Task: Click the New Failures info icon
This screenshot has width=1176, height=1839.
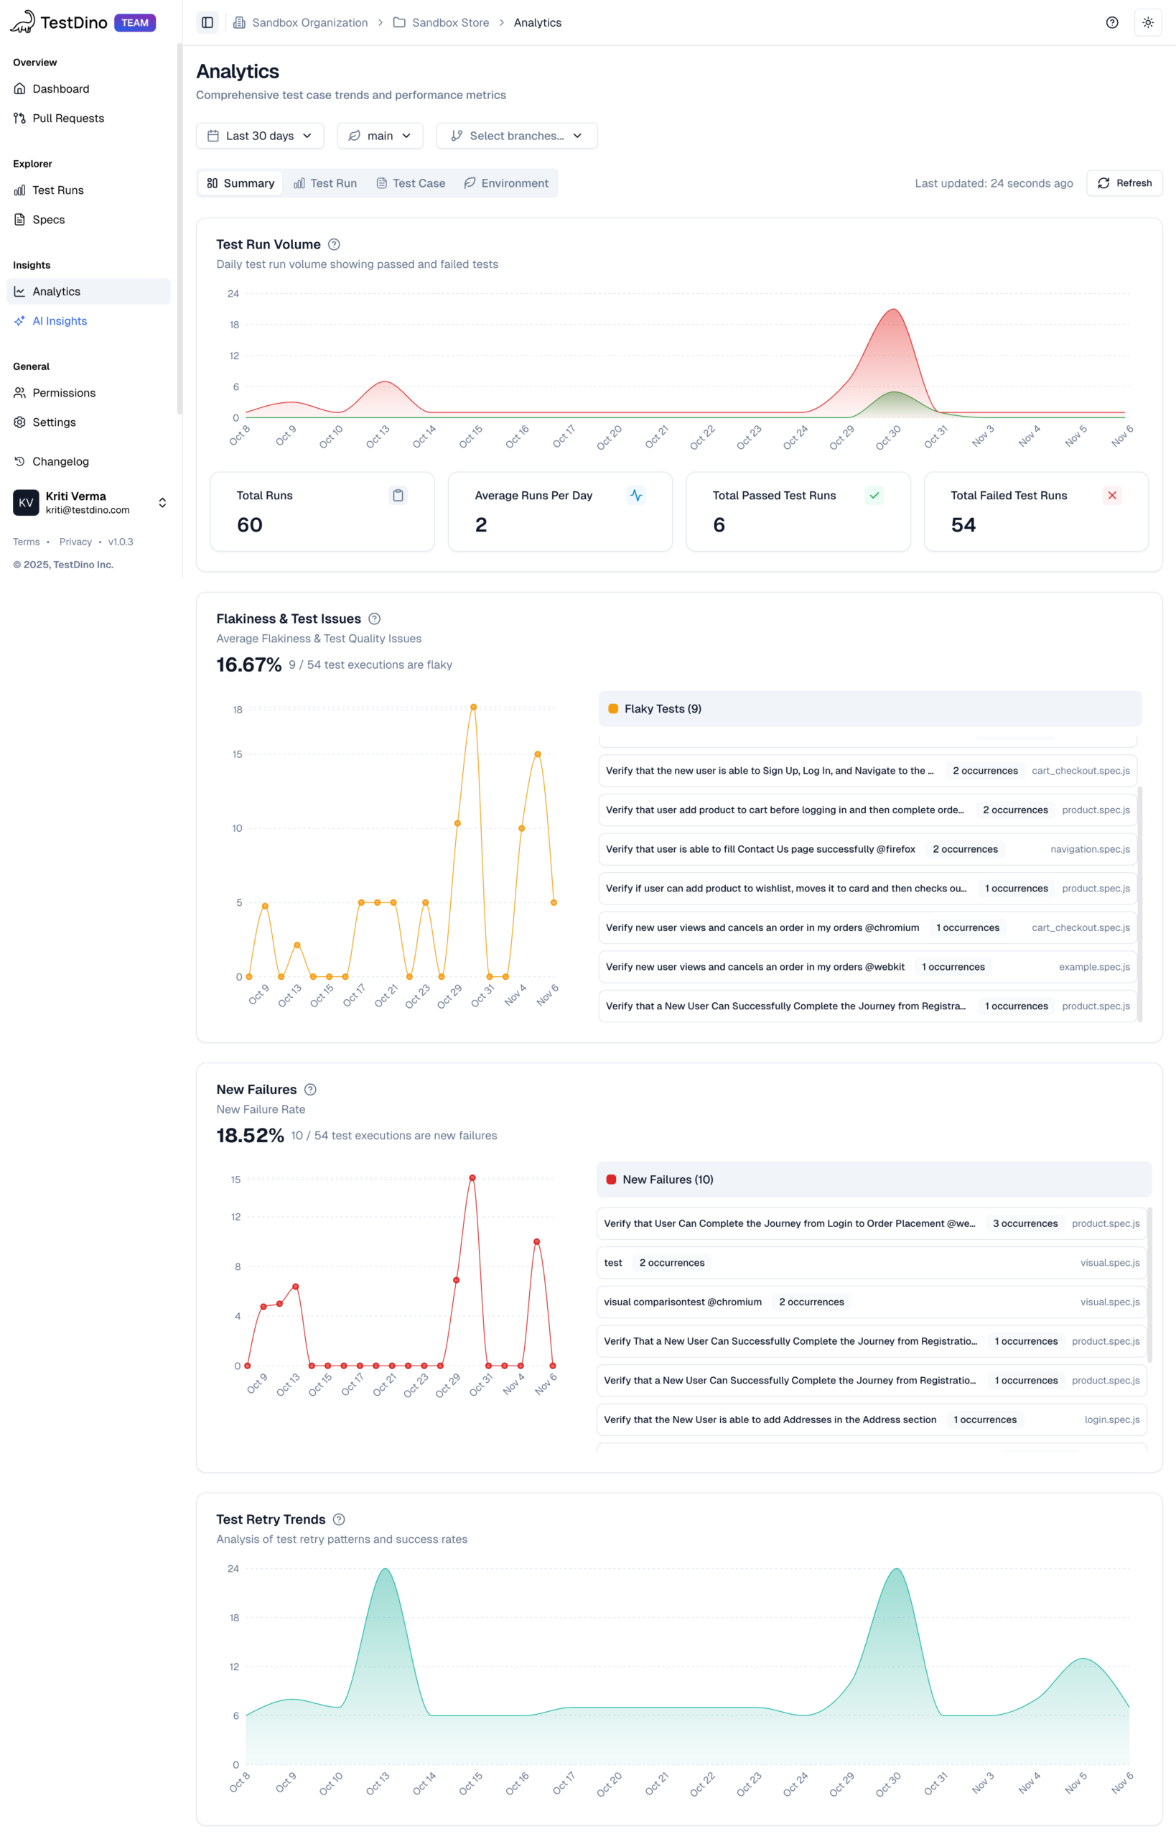Action: tap(310, 1090)
